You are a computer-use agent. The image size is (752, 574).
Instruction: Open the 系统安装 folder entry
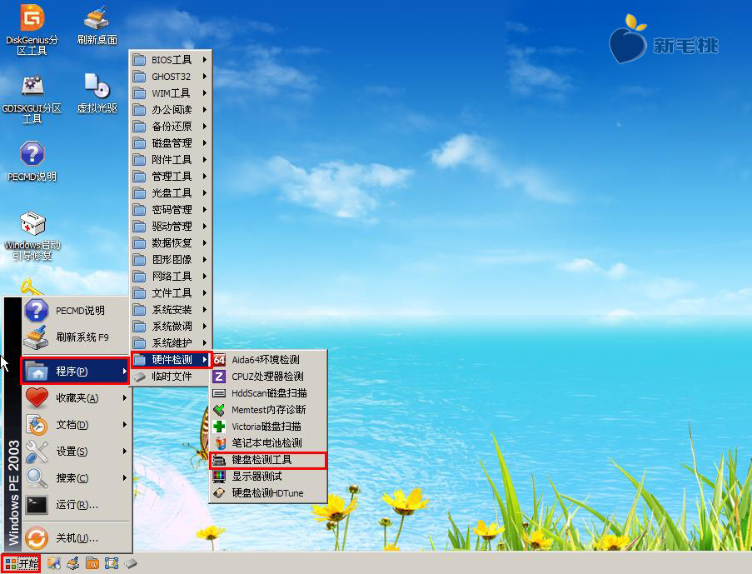point(171,310)
